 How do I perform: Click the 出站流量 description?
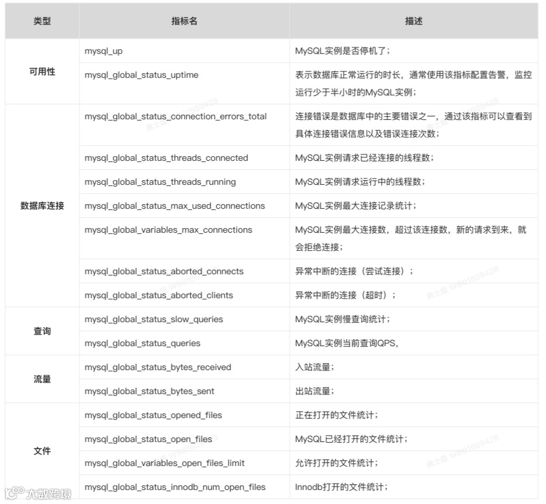tap(315, 392)
